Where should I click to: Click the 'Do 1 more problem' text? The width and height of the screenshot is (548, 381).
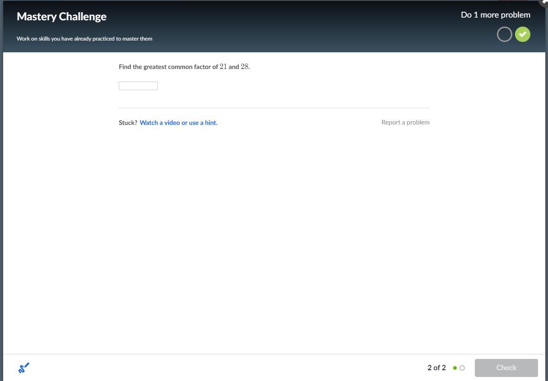(x=496, y=15)
